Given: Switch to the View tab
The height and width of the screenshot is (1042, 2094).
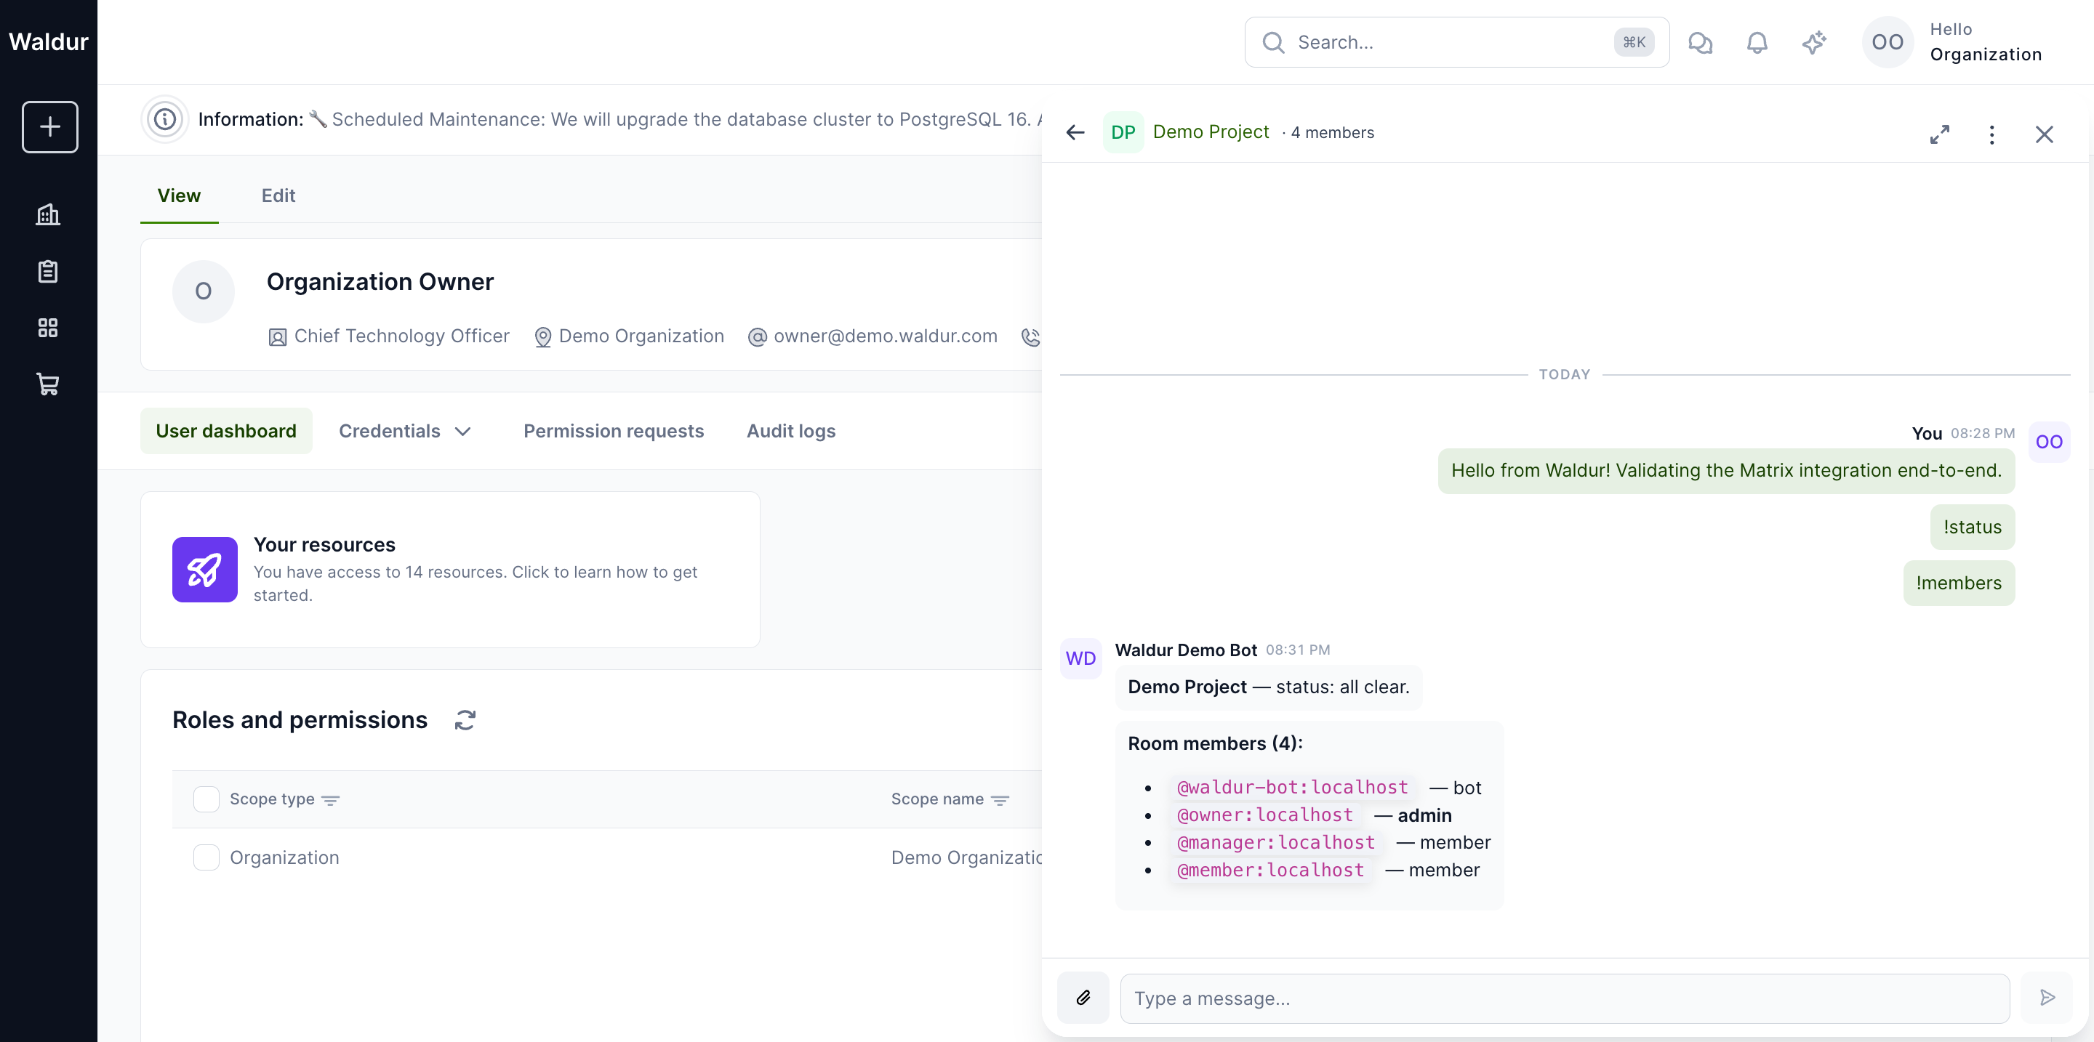Looking at the screenshot, I should 179,195.
